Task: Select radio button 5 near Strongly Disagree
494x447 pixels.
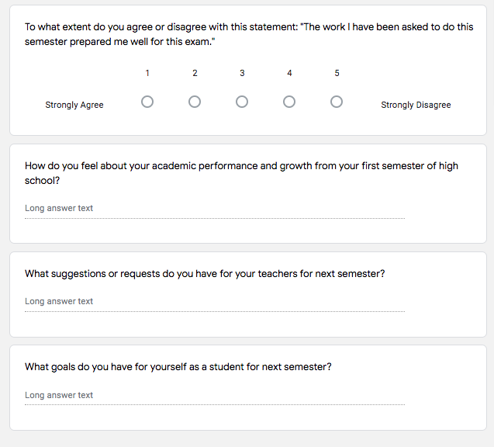Action: (x=336, y=102)
